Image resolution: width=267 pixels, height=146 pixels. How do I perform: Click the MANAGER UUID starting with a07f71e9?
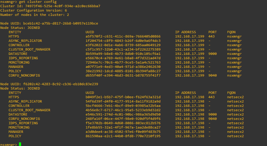pyautogui.click(x=123, y=67)
